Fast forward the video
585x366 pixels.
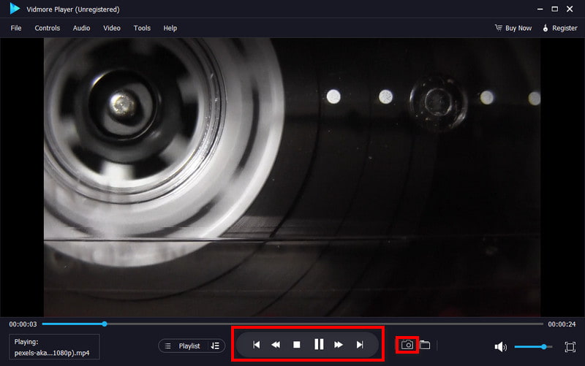click(x=339, y=345)
